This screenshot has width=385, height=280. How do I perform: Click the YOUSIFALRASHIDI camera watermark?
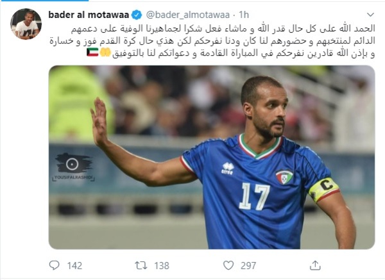(x=73, y=167)
